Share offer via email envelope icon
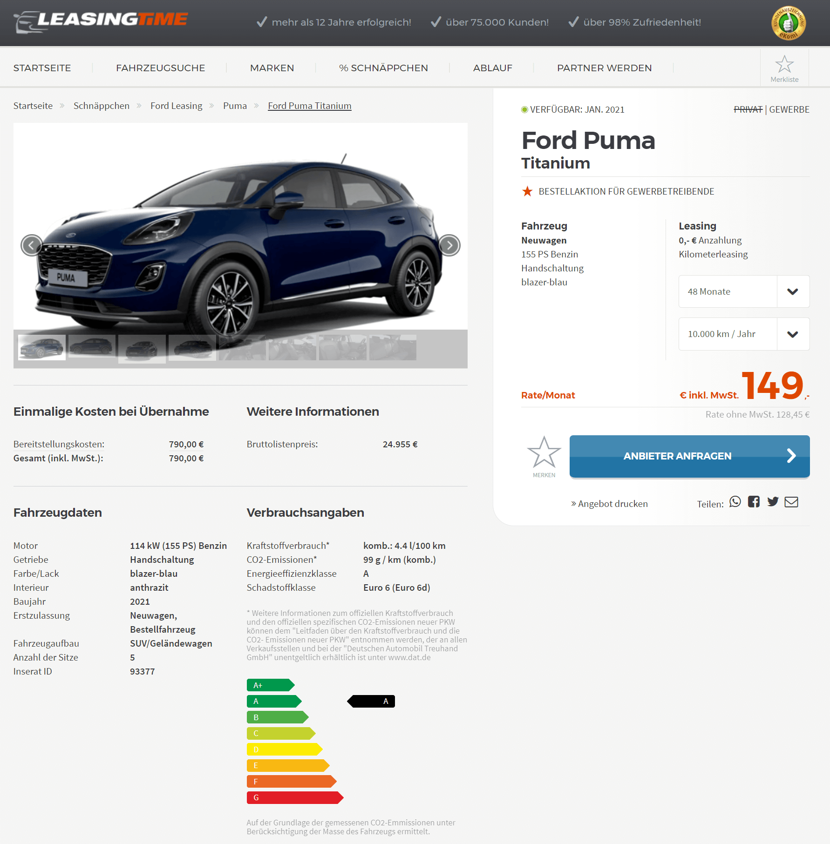Screen dimensions: 830x844 [x=791, y=502]
